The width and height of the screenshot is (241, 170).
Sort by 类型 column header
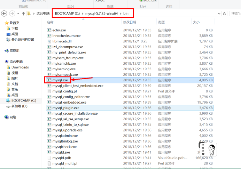[x=161, y=22]
